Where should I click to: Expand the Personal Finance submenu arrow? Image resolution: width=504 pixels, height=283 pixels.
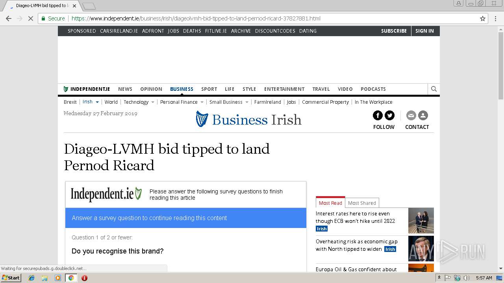[x=202, y=102]
